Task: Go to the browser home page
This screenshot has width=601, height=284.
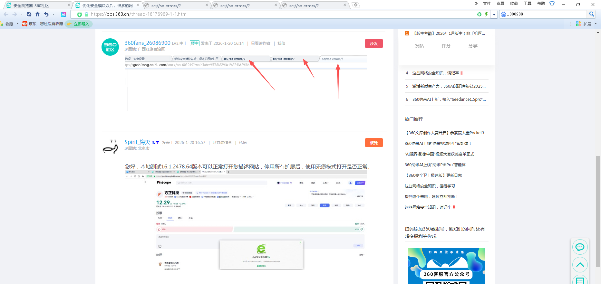Action: [x=38, y=14]
